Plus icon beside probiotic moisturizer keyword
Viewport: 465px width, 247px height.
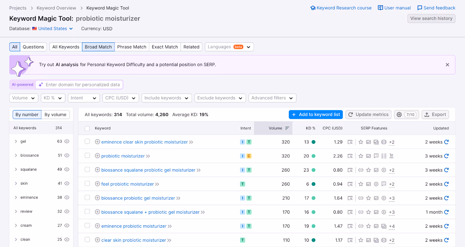click(98, 156)
